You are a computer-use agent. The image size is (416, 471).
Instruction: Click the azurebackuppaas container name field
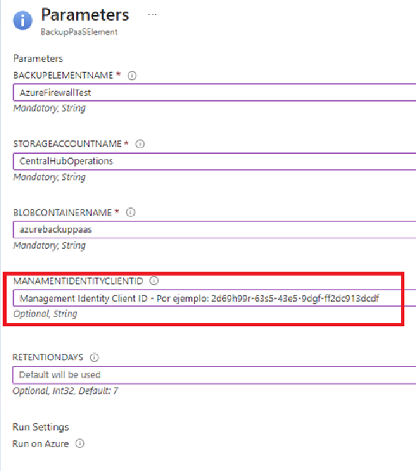214,230
